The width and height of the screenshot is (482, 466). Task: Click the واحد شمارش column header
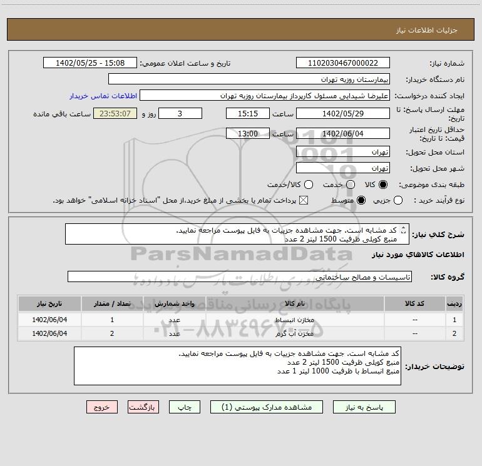pyautogui.click(x=174, y=303)
